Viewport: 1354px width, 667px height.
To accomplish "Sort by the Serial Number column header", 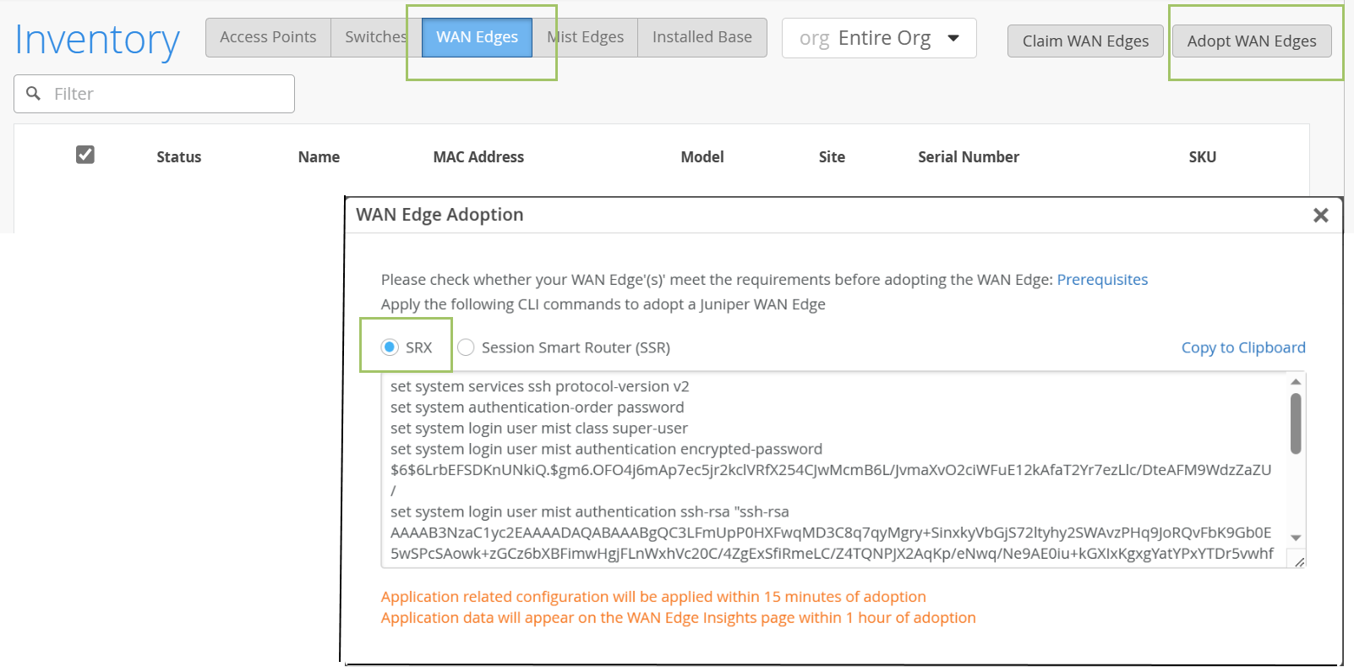I will [x=968, y=157].
